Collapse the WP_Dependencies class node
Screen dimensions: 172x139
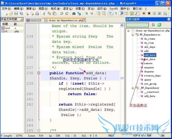133,35
